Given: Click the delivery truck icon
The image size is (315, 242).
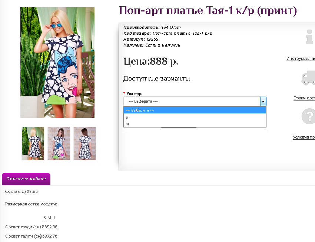Looking at the screenshot, I should [x=308, y=78].
